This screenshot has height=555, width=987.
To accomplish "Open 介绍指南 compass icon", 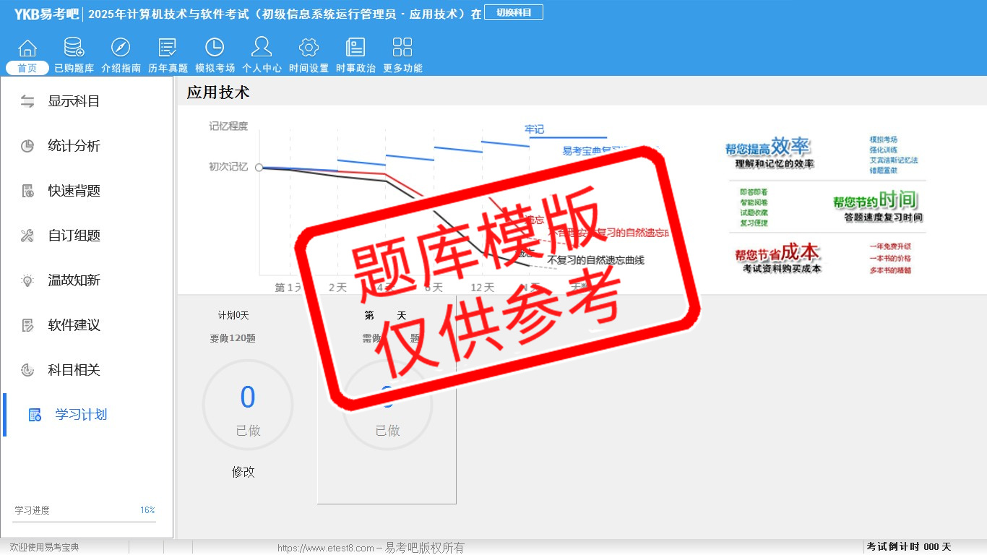I will (121, 48).
